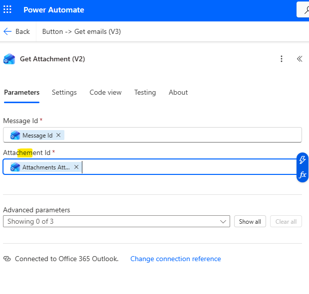Select the Message Id dynamic content token
Screen dimensions: 309x294
37,136
